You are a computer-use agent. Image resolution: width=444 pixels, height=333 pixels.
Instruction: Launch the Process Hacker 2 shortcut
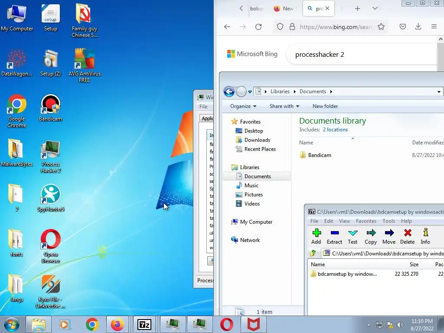click(x=50, y=156)
